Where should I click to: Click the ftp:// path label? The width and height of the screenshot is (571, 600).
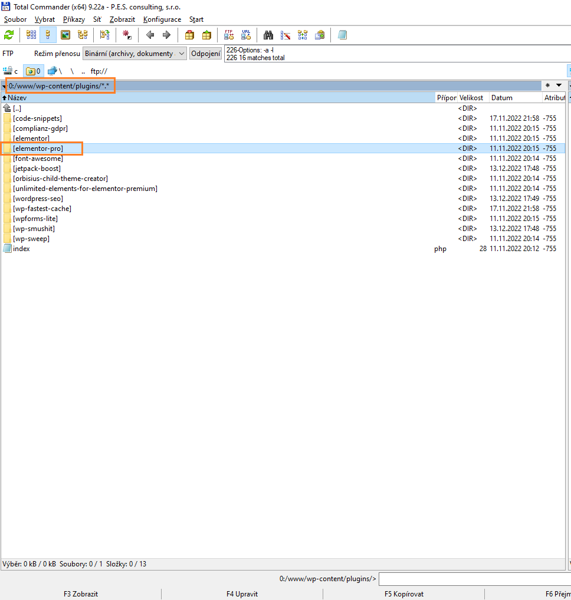click(99, 71)
